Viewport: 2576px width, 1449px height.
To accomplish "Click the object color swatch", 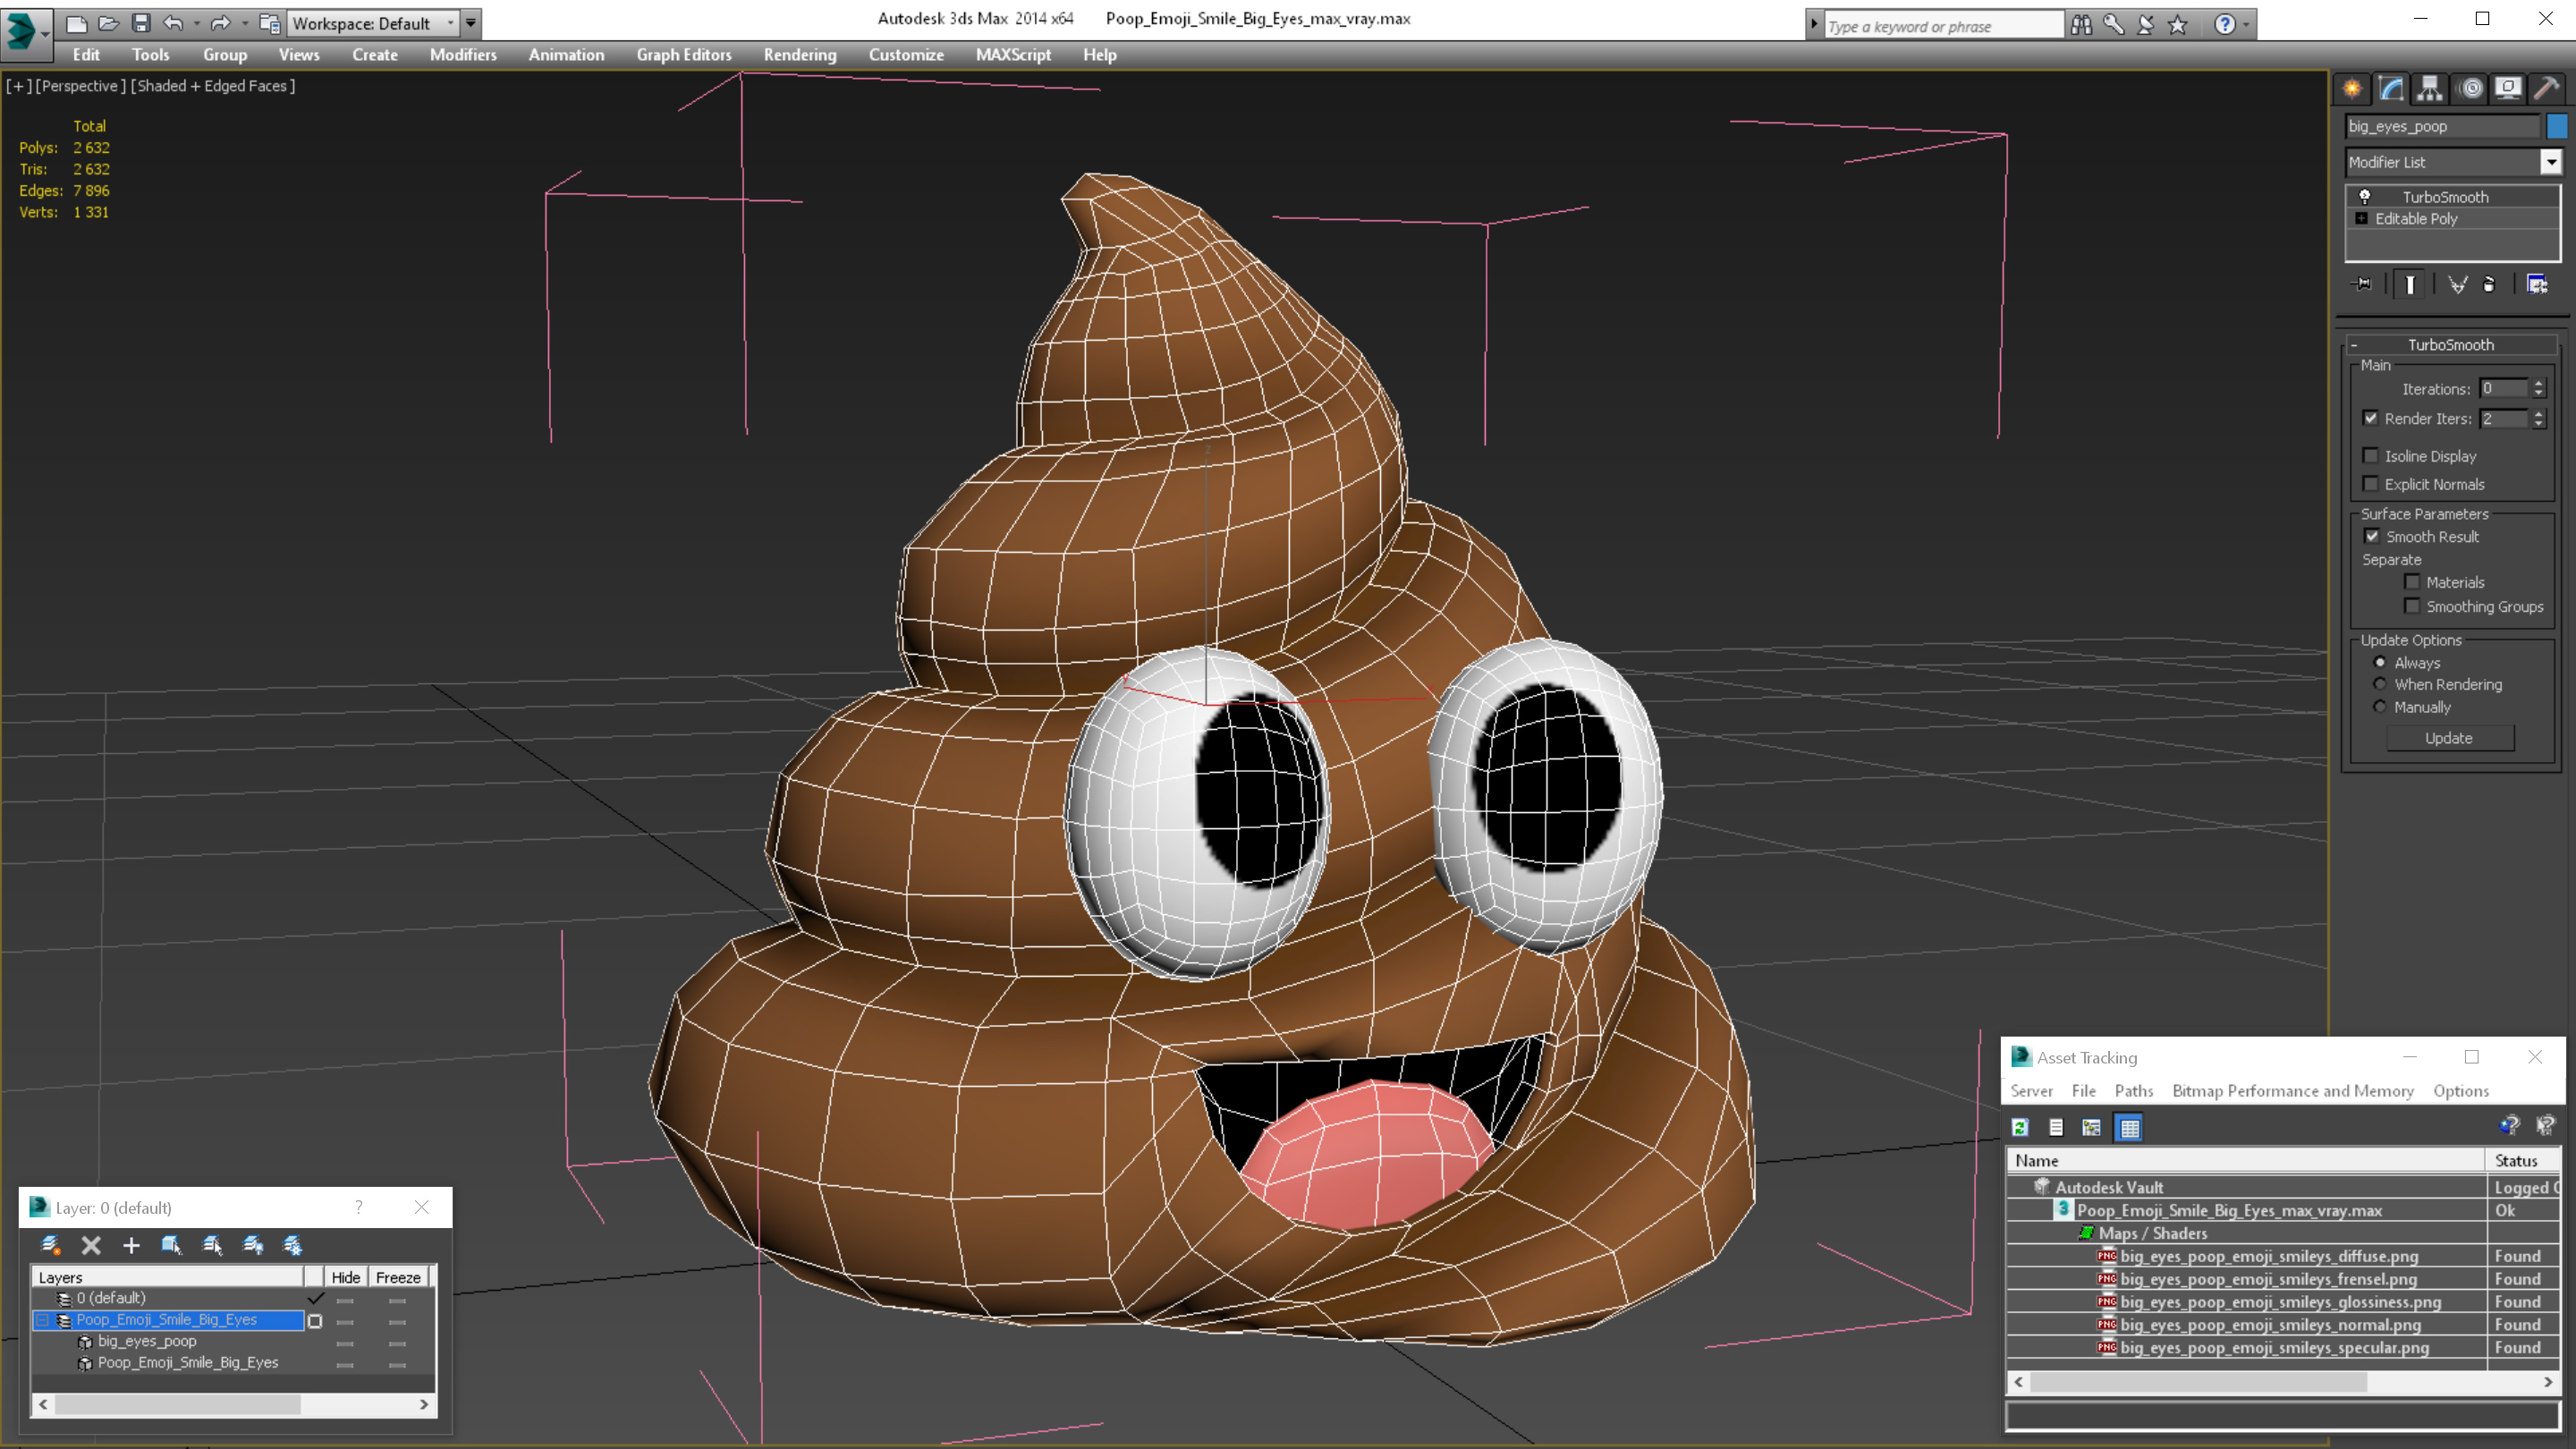I will pyautogui.click(x=2557, y=126).
